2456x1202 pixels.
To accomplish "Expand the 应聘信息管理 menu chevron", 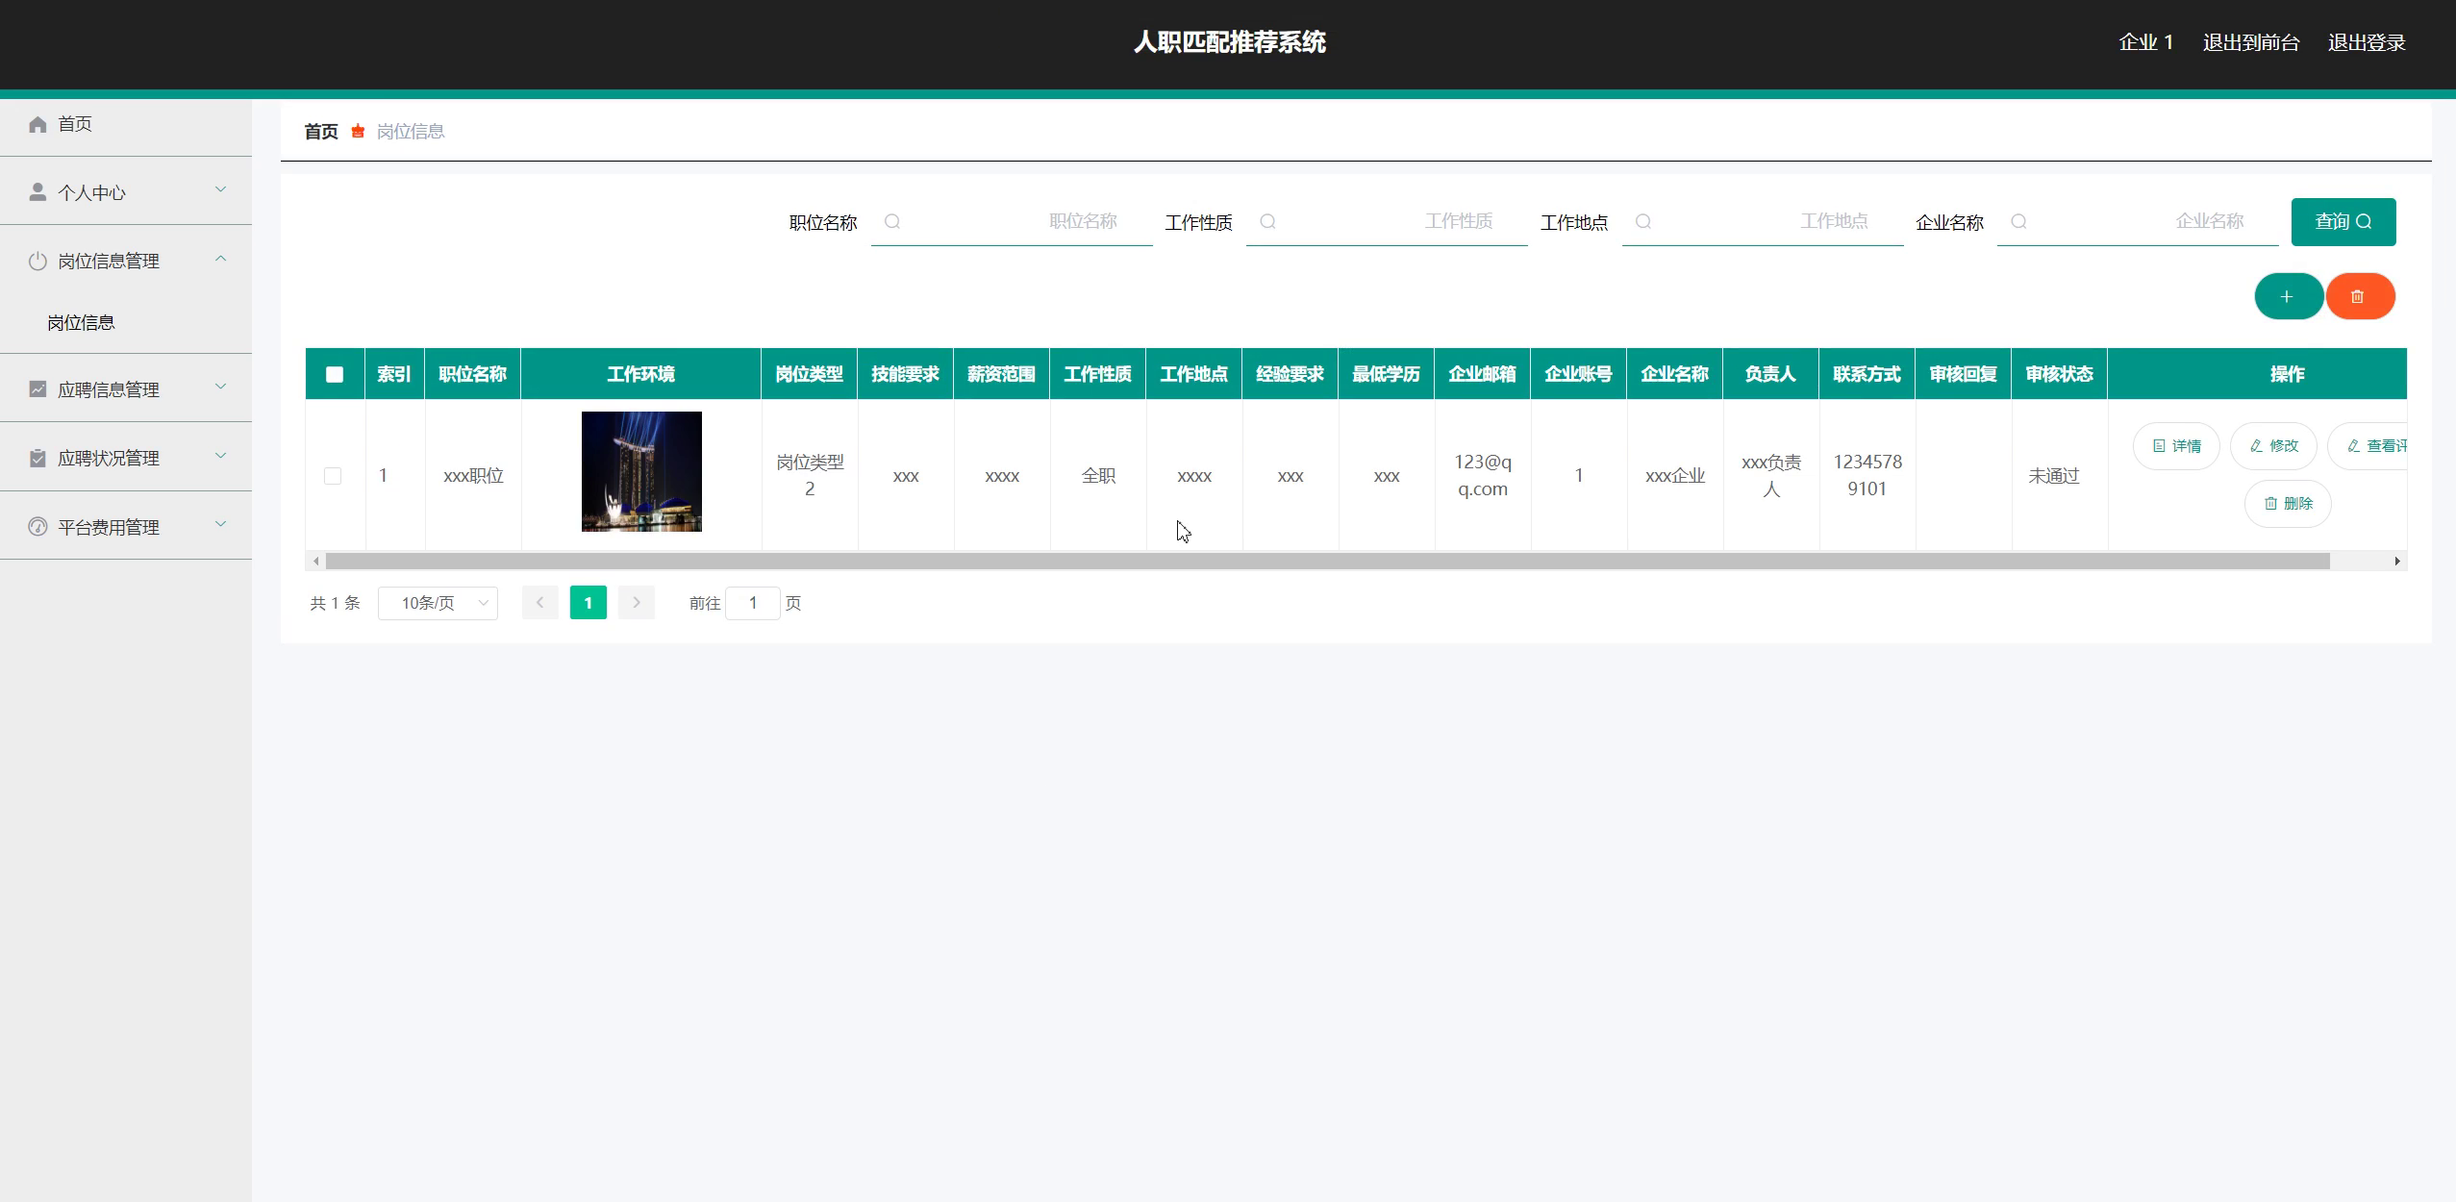I will point(220,387).
